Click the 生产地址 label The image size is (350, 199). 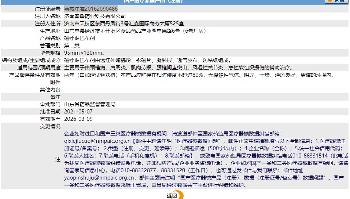(50, 31)
